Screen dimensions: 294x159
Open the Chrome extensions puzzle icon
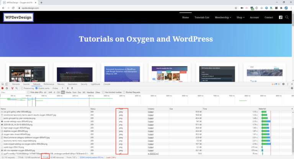(281, 8)
